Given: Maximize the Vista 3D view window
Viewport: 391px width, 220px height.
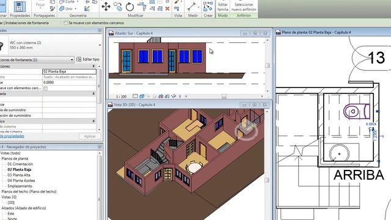Looking at the screenshot, I should point(255,105).
